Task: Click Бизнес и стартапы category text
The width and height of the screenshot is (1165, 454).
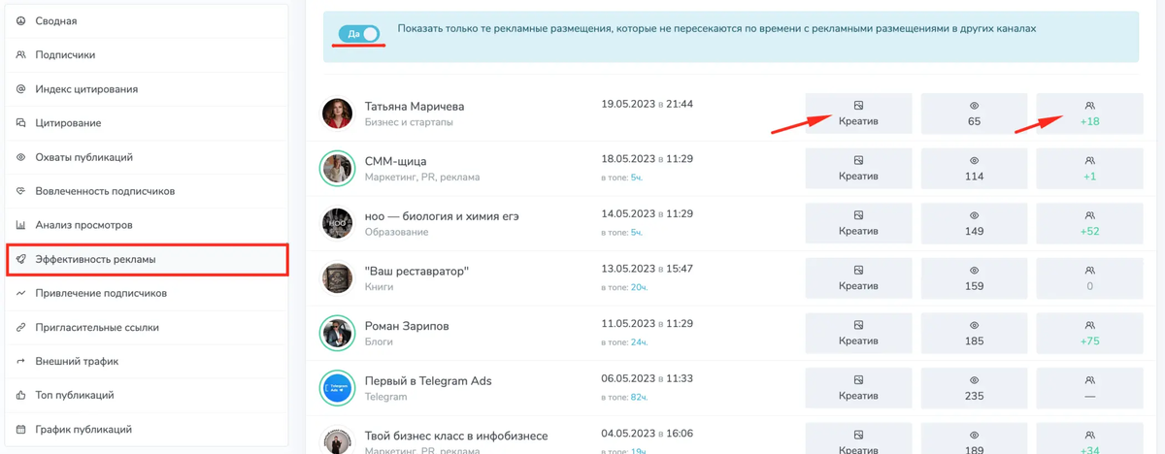Action: 409,122
